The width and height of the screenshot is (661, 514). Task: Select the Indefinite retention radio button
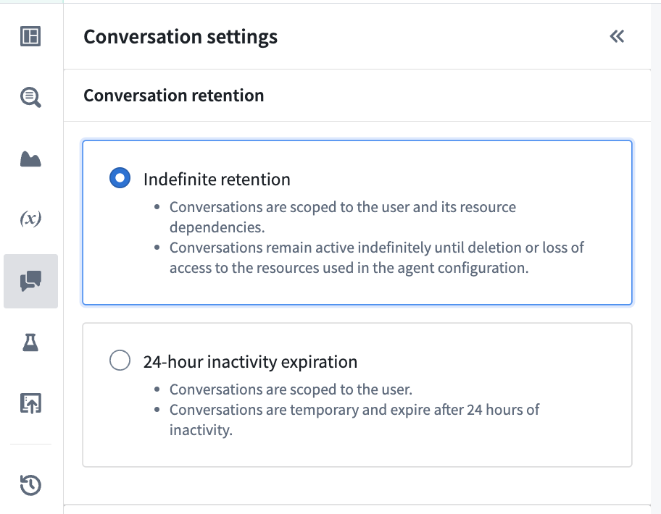pyautogui.click(x=120, y=177)
